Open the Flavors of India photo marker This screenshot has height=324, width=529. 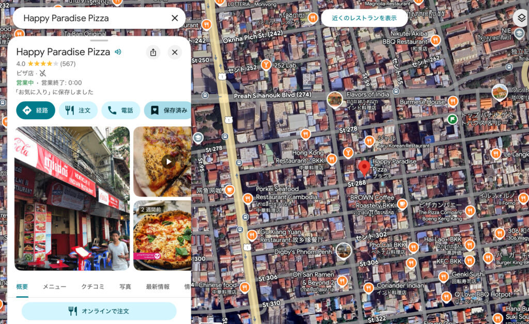335,100
